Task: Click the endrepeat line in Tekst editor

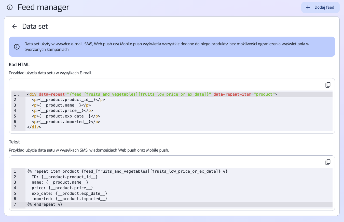Action: pyautogui.click(x=45, y=204)
